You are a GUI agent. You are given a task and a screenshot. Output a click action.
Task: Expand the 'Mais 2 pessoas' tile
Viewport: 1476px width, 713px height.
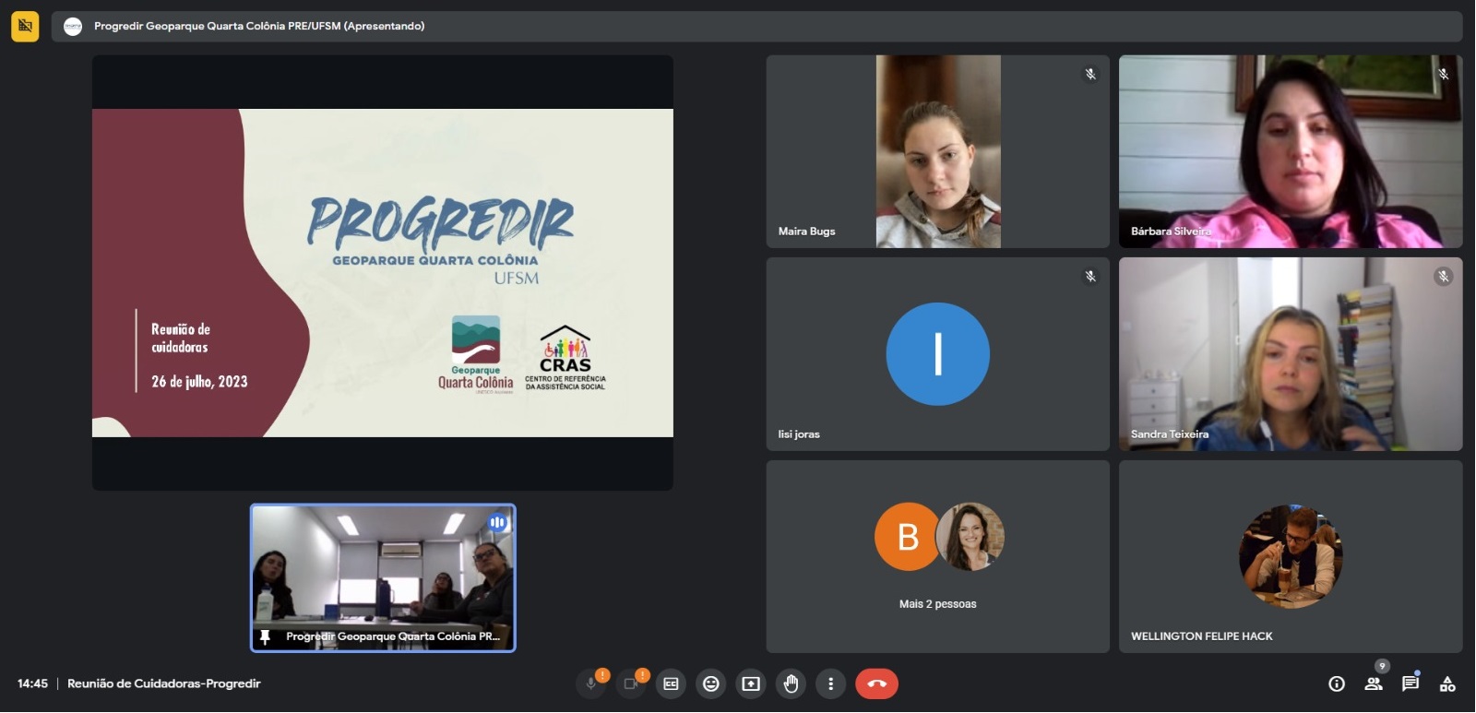937,557
